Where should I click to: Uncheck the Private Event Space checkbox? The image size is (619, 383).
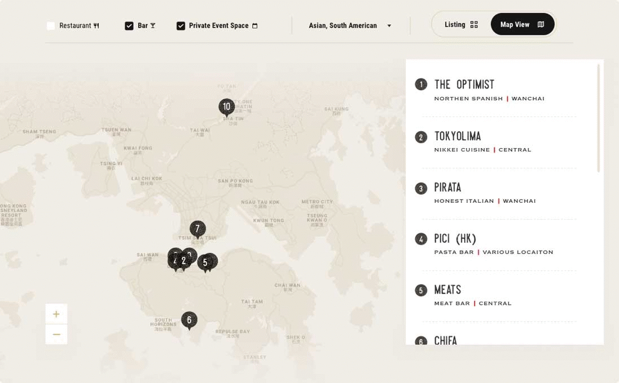click(x=181, y=26)
